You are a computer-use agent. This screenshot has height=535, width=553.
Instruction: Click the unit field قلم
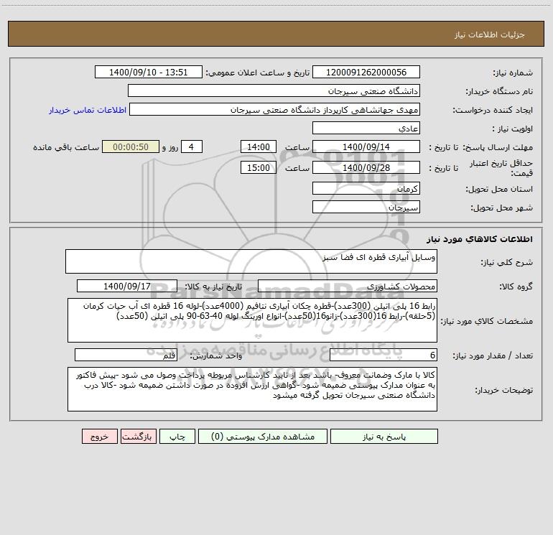[126, 355]
